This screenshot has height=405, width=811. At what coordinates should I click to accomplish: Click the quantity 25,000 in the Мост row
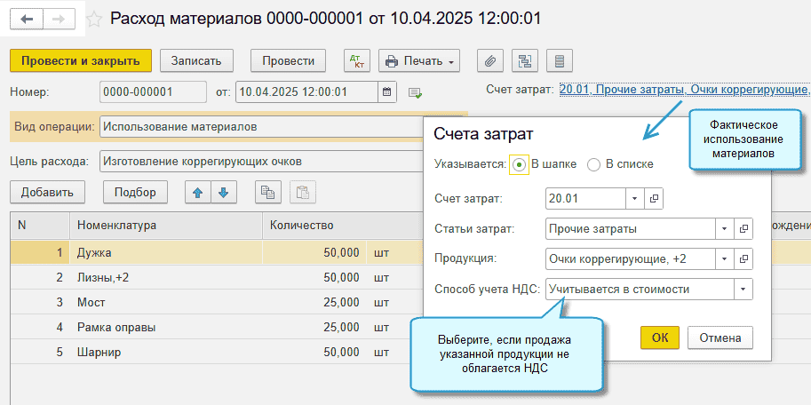pos(341,303)
